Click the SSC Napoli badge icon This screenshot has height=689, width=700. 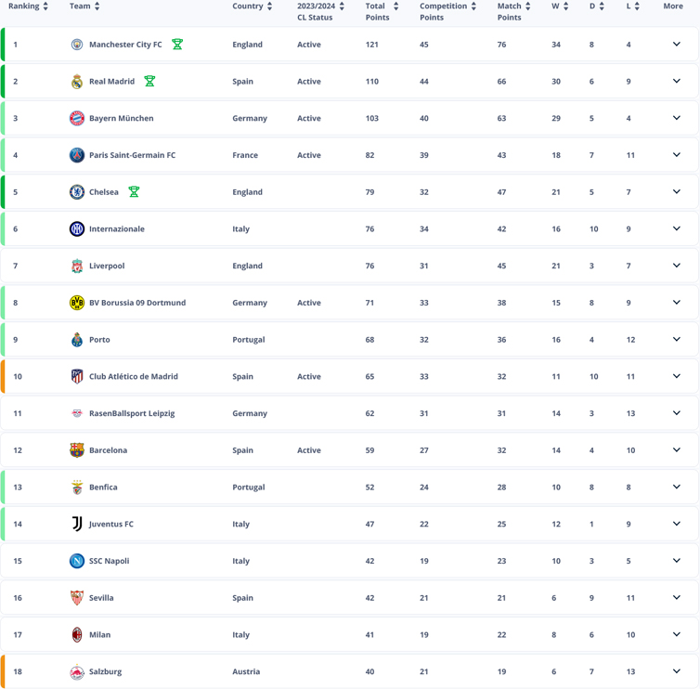77,561
